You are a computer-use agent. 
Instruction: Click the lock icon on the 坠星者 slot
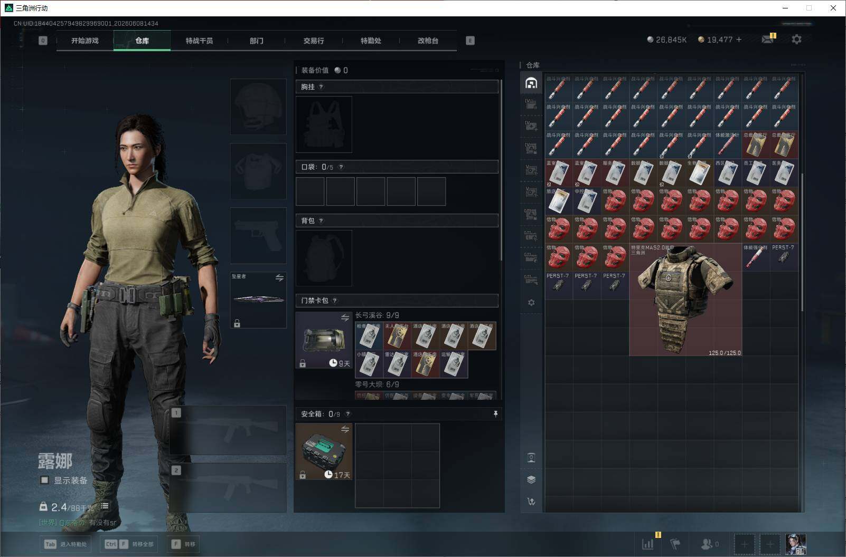[237, 323]
